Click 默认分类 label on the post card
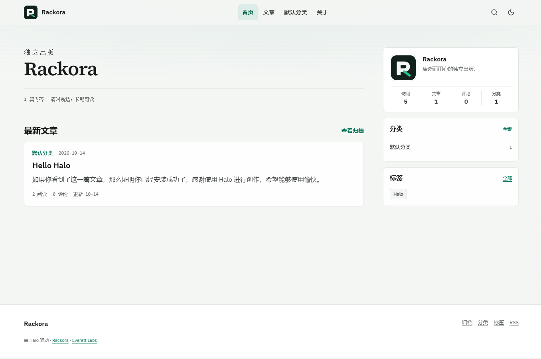This screenshot has height=359, width=541. pos(43,153)
